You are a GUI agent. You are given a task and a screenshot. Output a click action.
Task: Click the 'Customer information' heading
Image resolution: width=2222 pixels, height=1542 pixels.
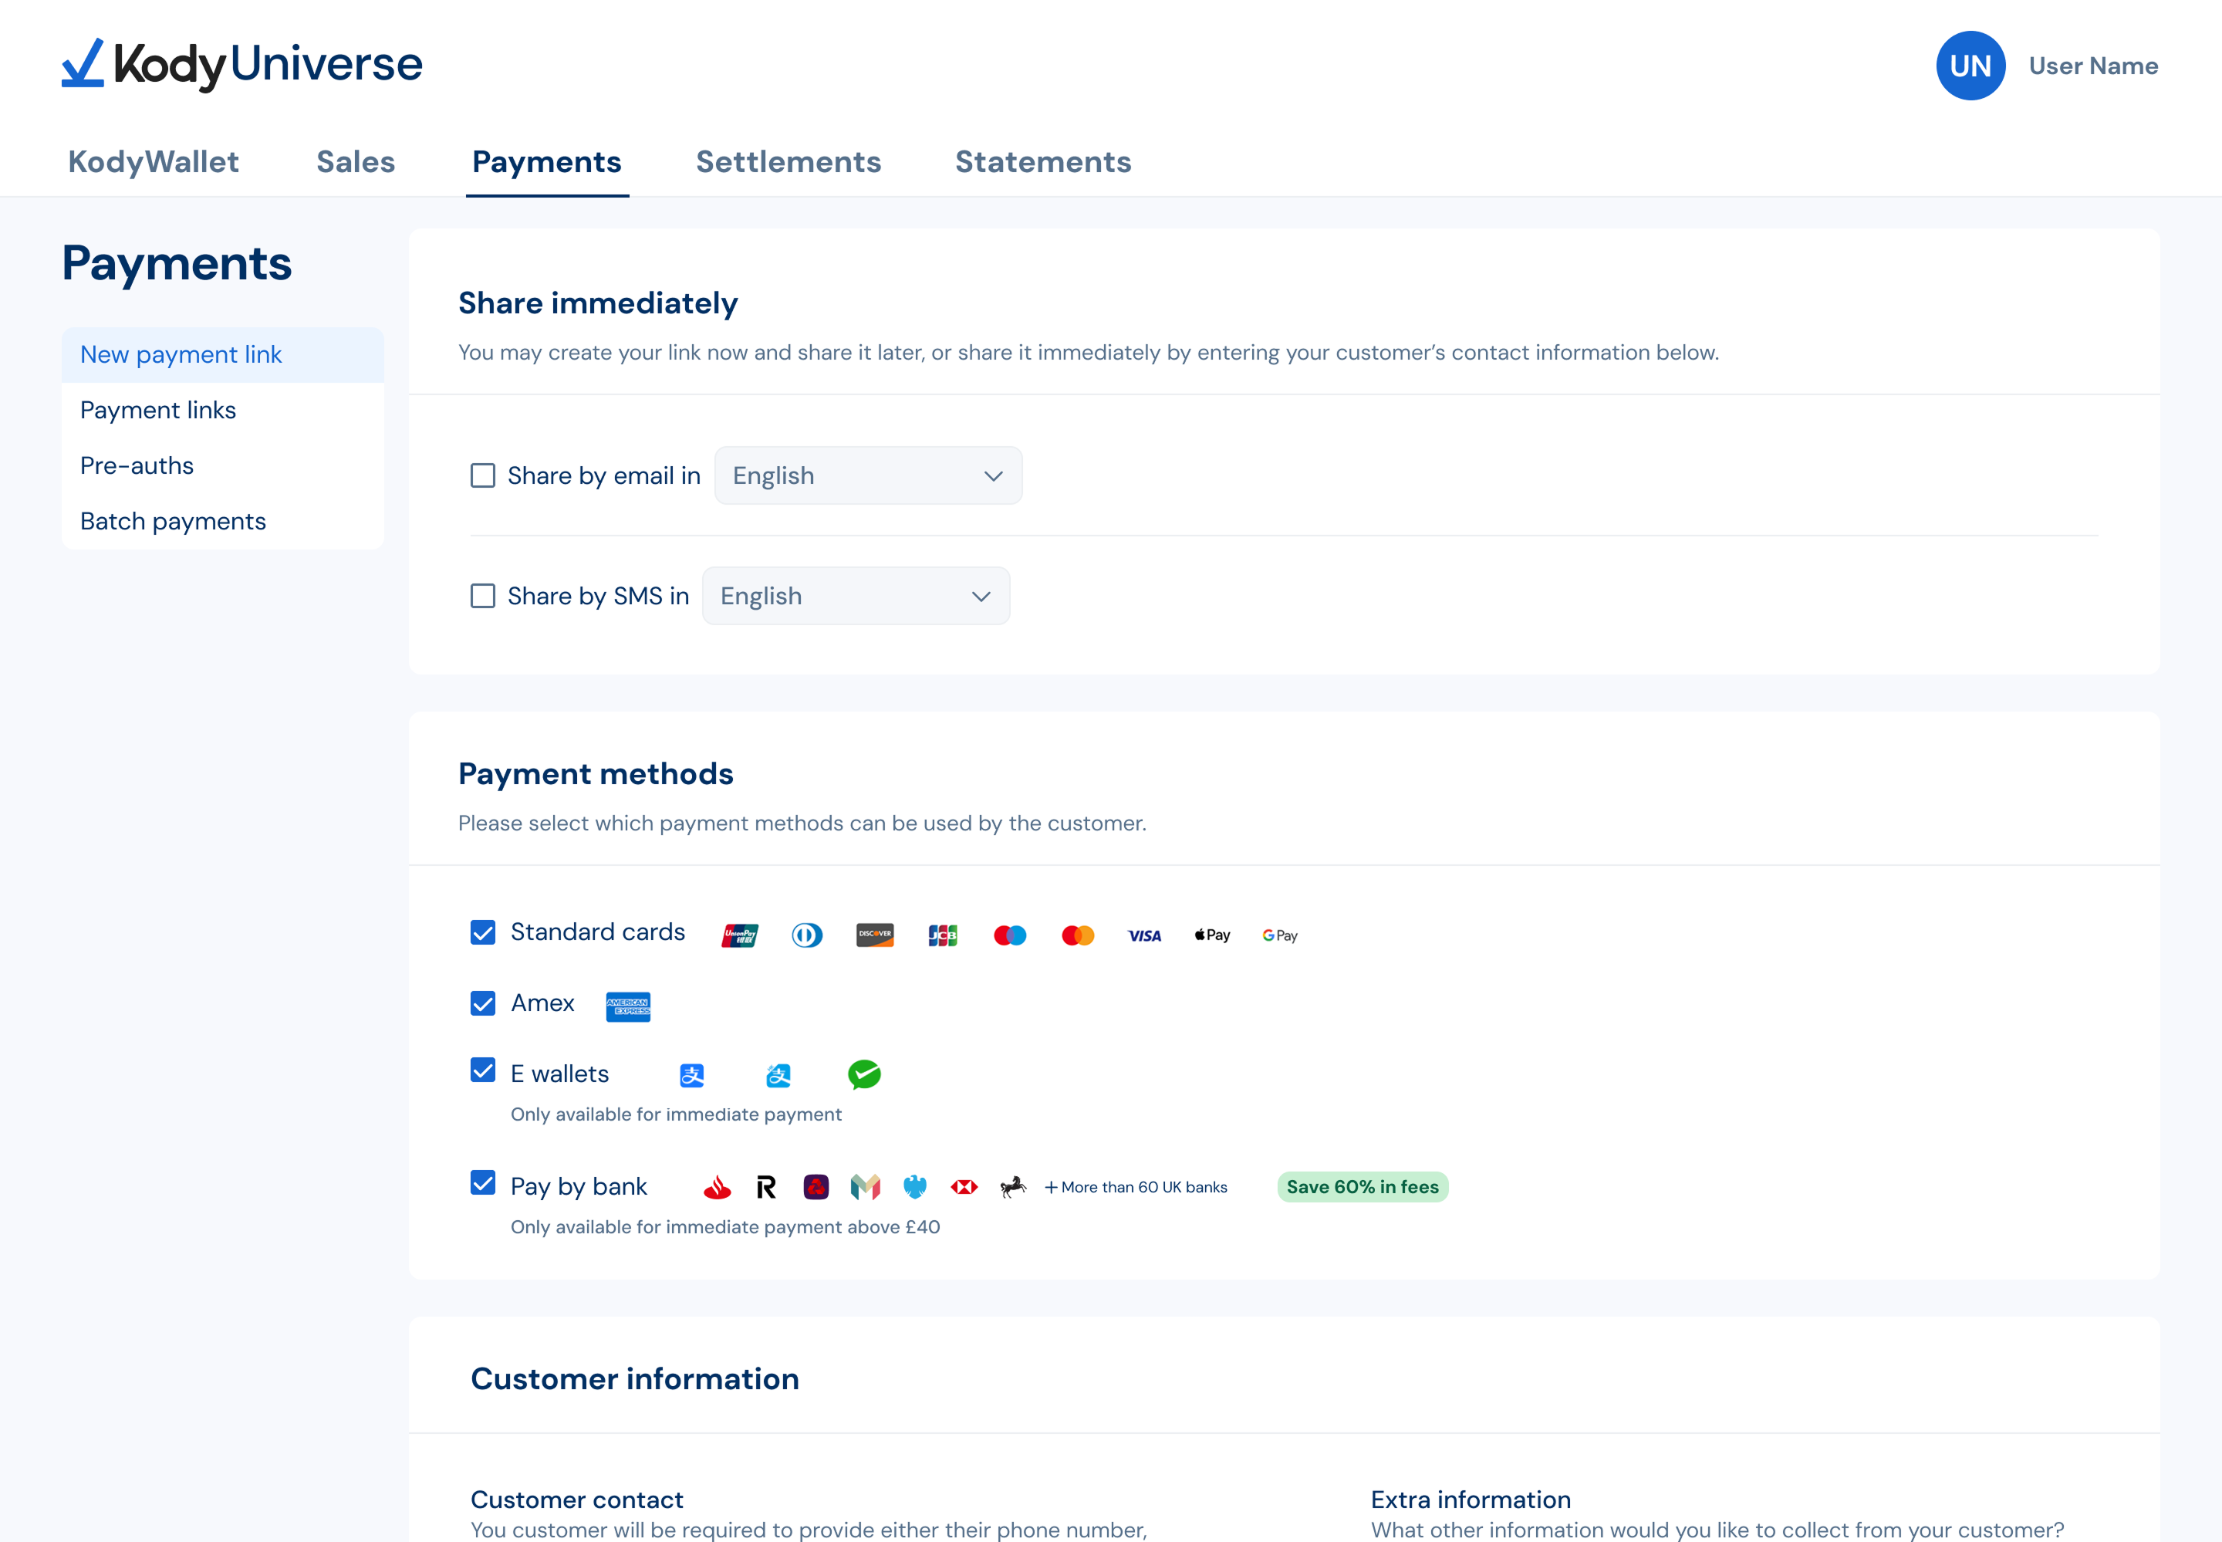(634, 1378)
